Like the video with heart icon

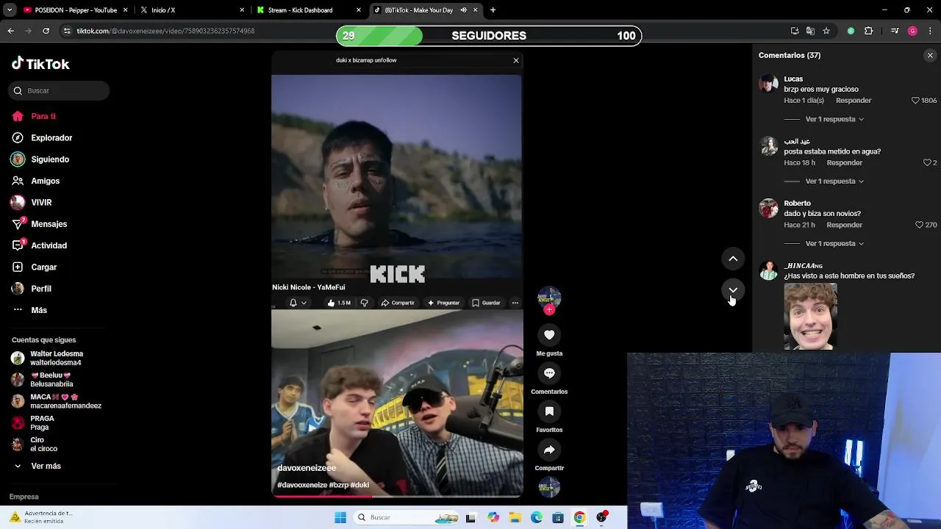point(549,335)
